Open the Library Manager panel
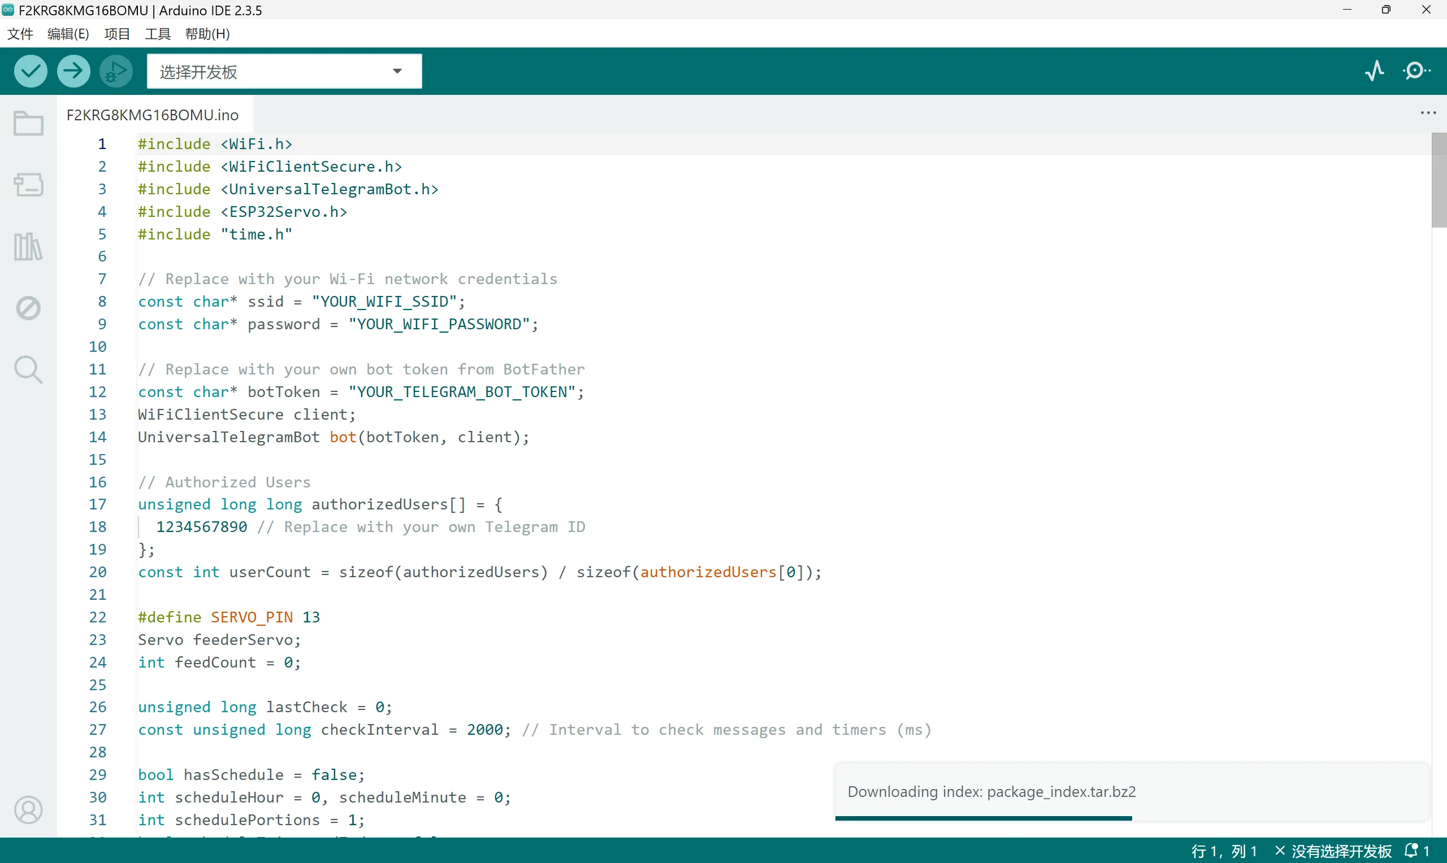Viewport: 1447px width, 863px height. tap(28, 247)
